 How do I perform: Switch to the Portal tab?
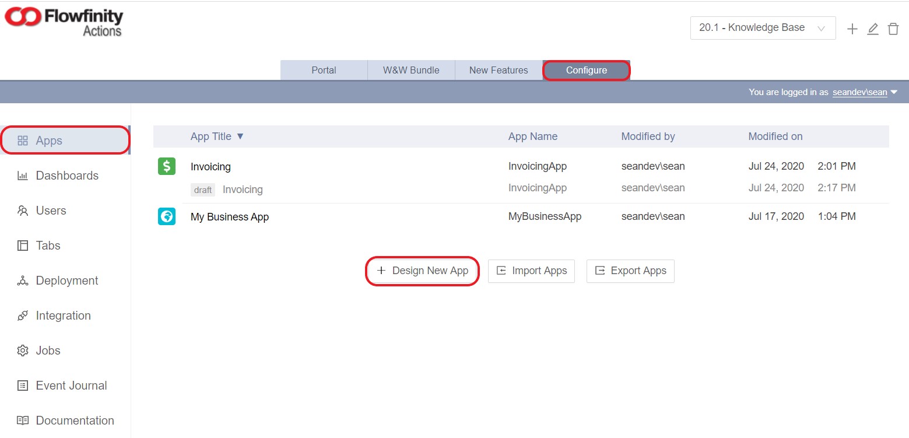(324, 70)
